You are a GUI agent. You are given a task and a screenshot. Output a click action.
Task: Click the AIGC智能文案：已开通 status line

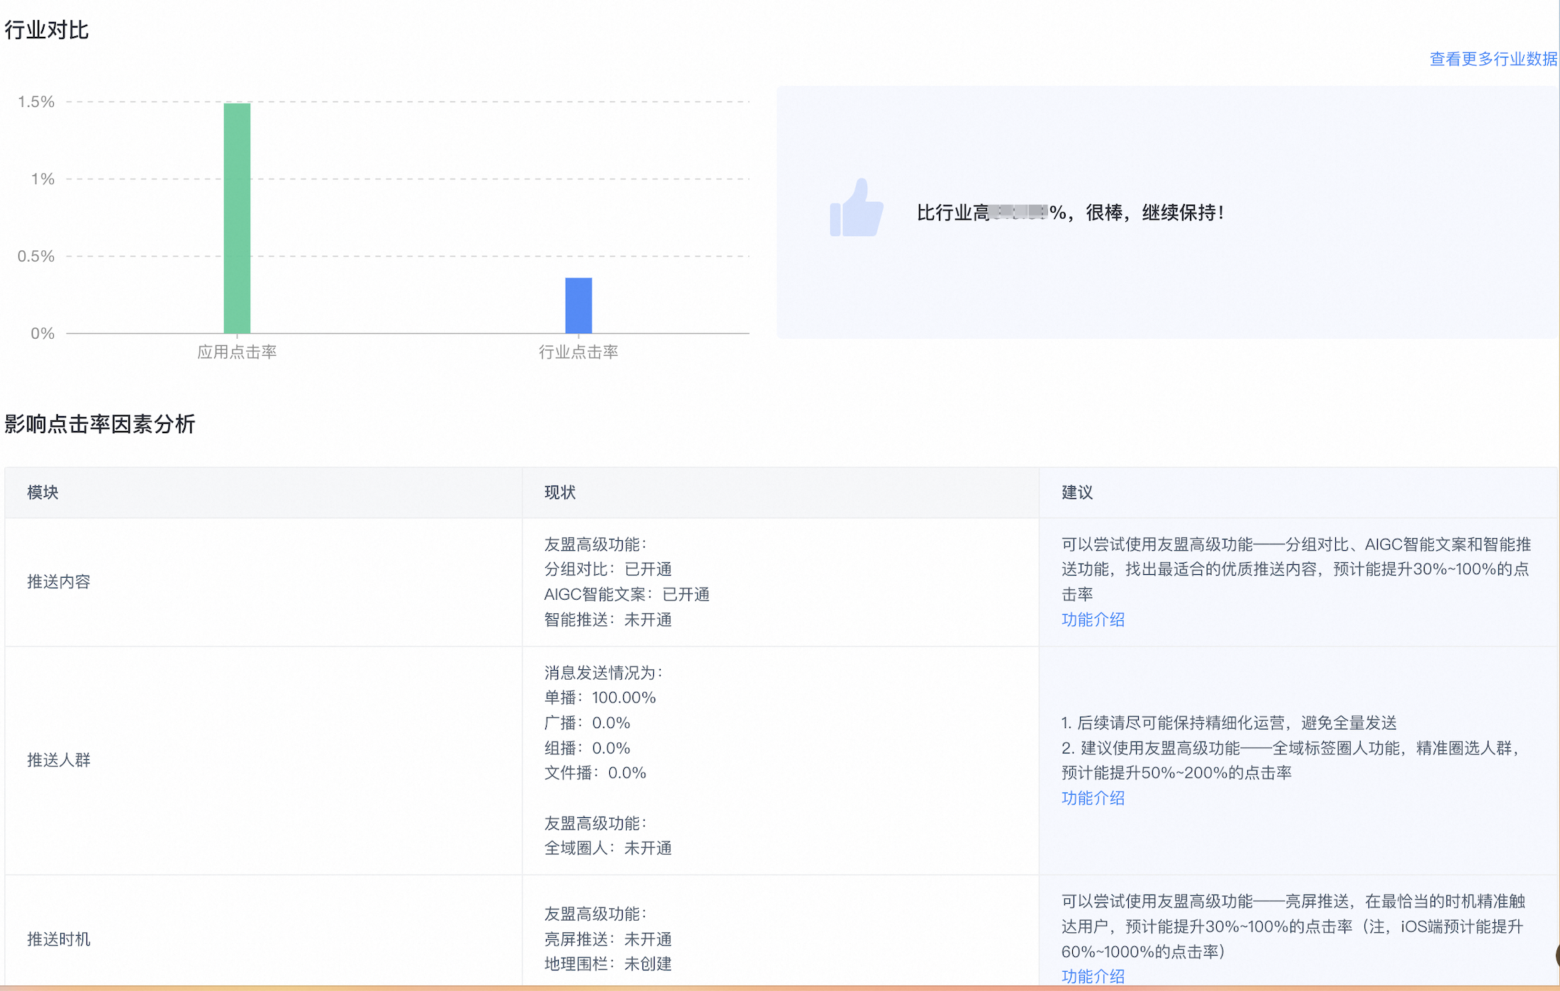click(627, 594)
